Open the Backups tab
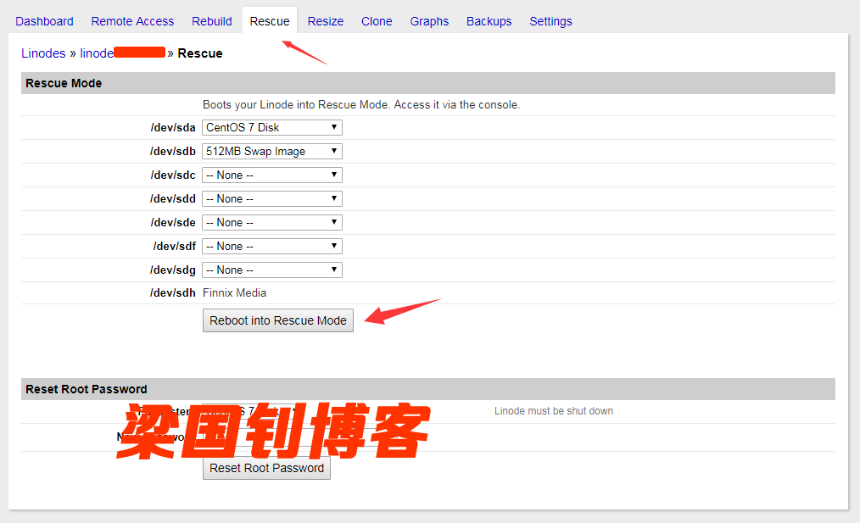The image size is (860, 523). click(x=489, y=21)
